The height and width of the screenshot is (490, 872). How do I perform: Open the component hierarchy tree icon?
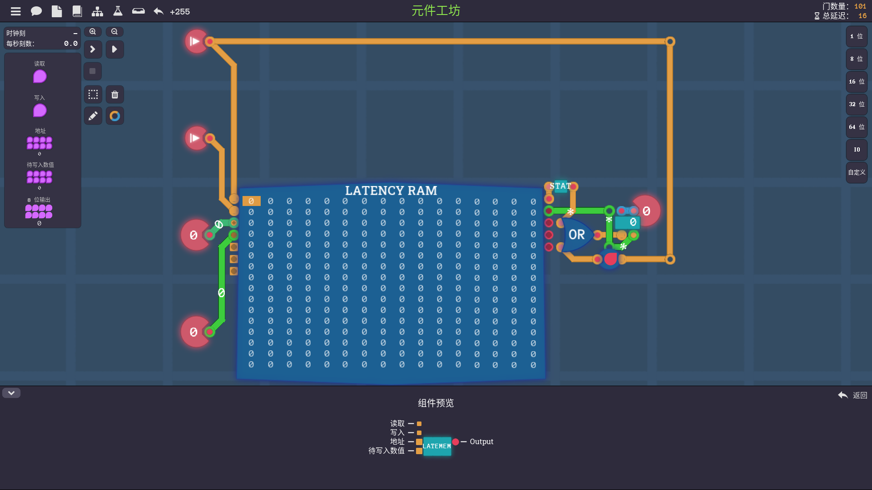[97, 11]
